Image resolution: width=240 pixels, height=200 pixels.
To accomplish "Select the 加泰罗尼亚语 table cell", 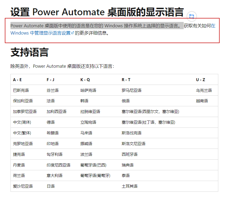I will click(x=25, y=112).
